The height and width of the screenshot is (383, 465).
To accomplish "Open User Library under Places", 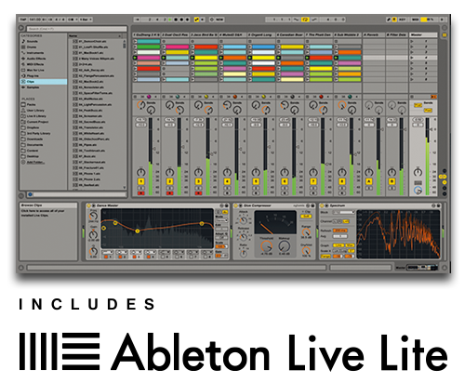I will click(35, 111).
